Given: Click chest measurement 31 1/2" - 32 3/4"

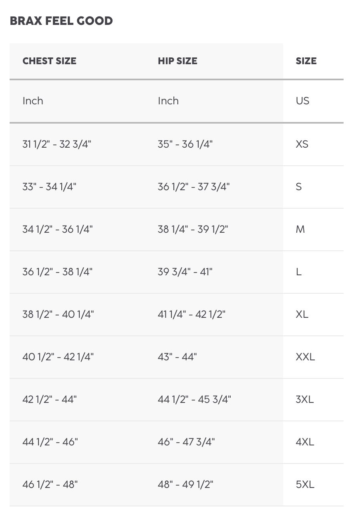Looking at the screenshot, I should point(57,144).
